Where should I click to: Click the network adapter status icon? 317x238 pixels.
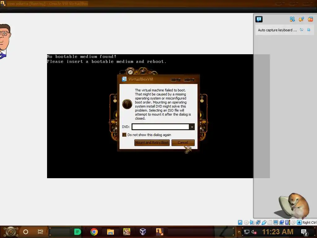[258, 223]
